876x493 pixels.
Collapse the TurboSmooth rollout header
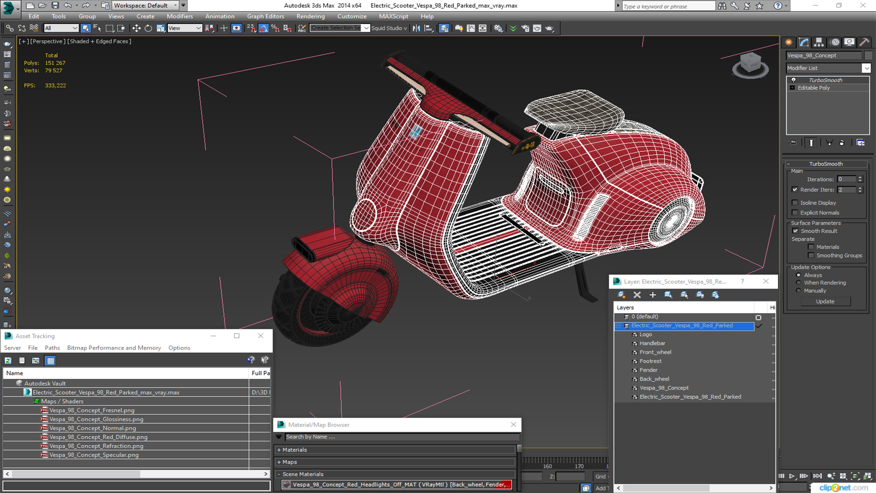pos(825,164)
